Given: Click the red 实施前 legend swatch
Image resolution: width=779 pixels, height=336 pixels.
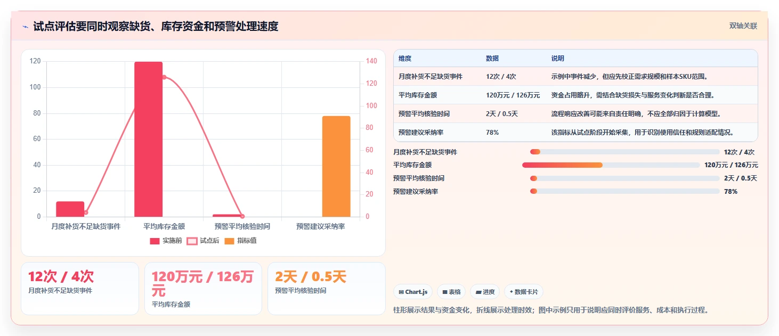Looking at the screenshot, I should pos(155,241).
